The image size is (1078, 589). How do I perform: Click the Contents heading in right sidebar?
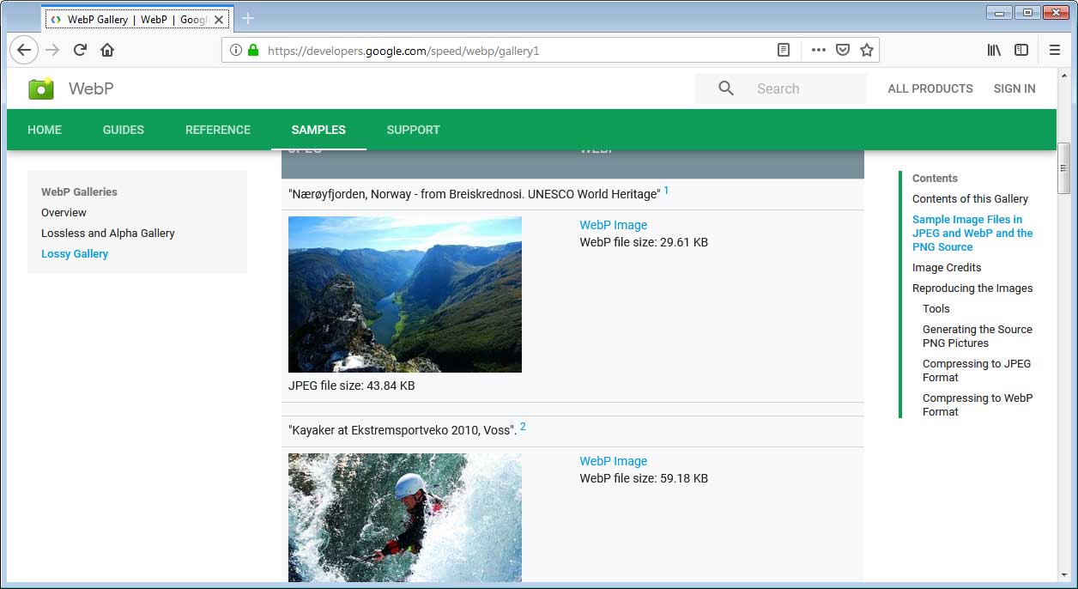935,178
